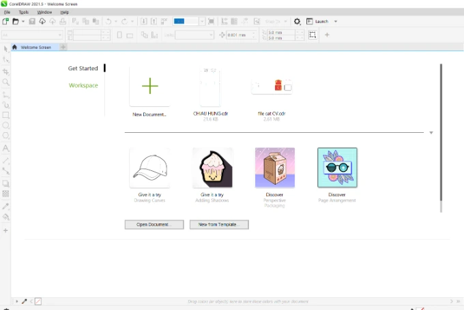Click the cloud upload icon

tap(53, 21)
